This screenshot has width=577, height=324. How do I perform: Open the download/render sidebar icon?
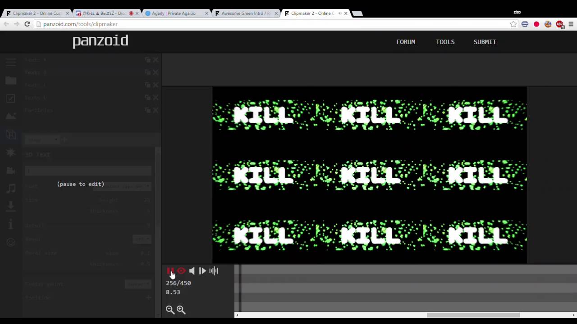pos(11,206)
